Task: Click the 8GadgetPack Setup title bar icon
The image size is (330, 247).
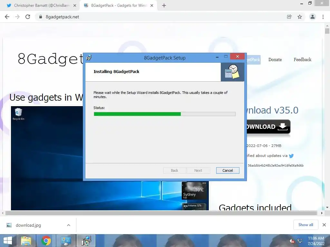Action: tap(89, 58)
